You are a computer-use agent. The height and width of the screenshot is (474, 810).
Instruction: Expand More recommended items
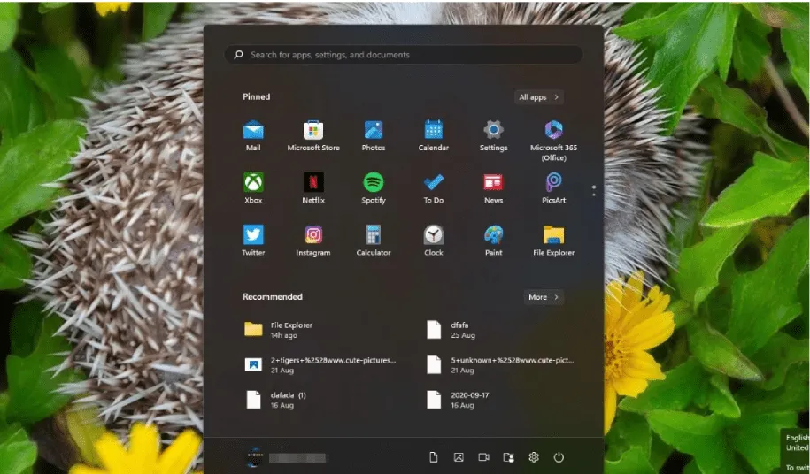pos(543,297)
